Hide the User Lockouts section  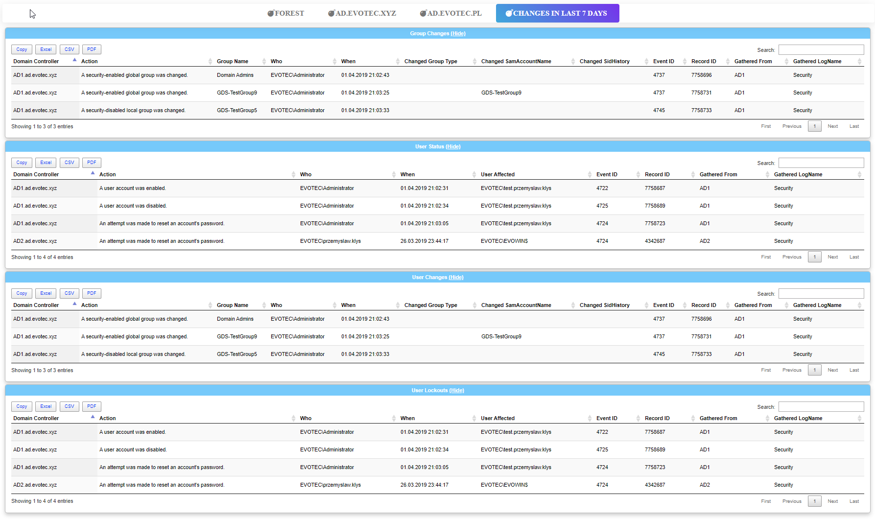pos(456,391)
